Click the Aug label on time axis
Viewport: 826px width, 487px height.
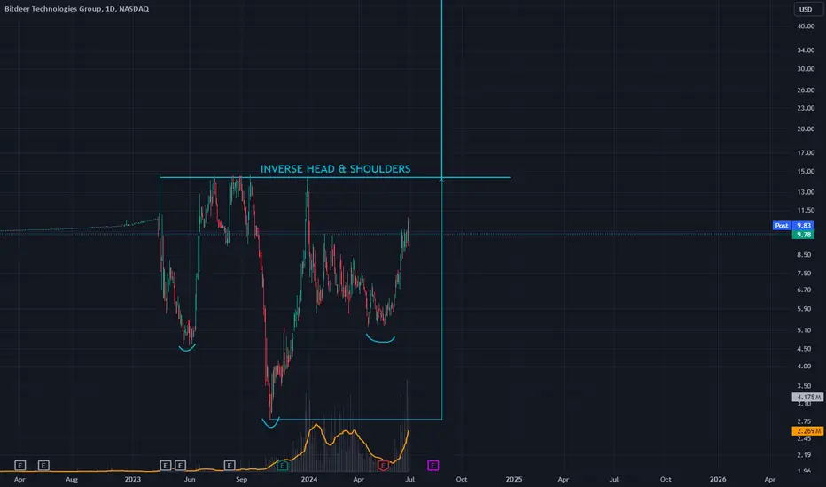[x=71, y=479]
